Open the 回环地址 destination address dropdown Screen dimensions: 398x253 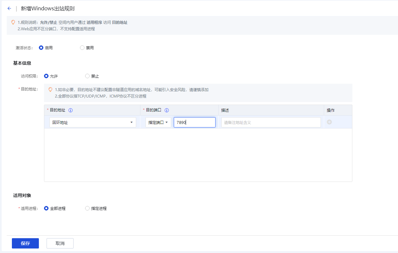coord(93,122)
